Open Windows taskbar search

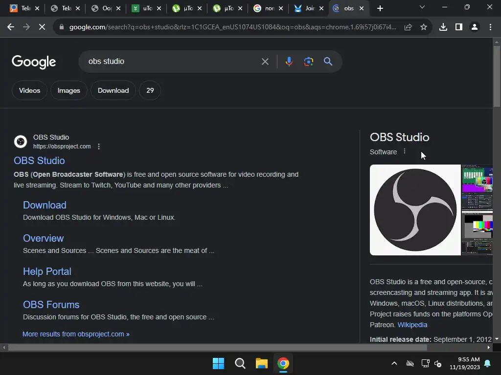(240, 363)
